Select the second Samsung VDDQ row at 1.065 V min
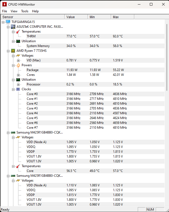 [95, 190]
